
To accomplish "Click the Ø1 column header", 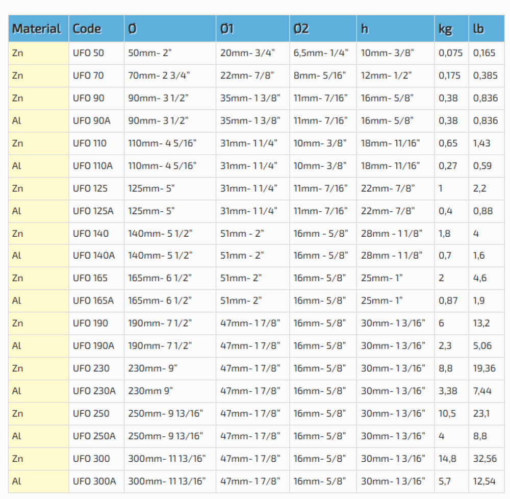I will coord(227,29).
